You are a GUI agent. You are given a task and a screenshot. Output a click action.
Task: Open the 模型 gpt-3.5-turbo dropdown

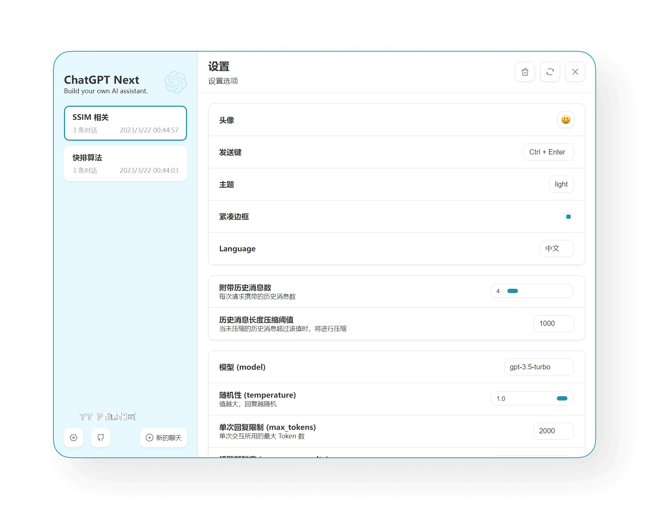tap(539, 367)
